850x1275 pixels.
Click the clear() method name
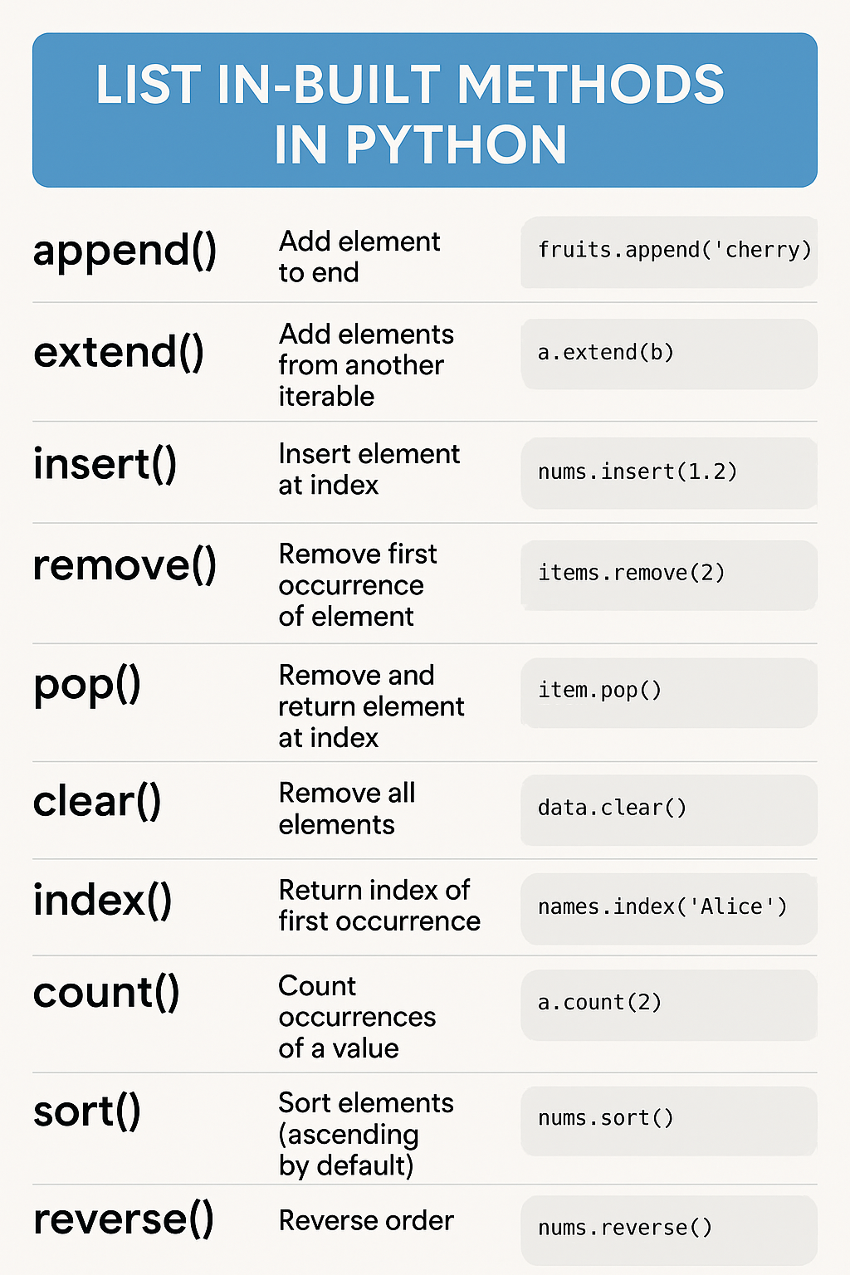[97, 801]
